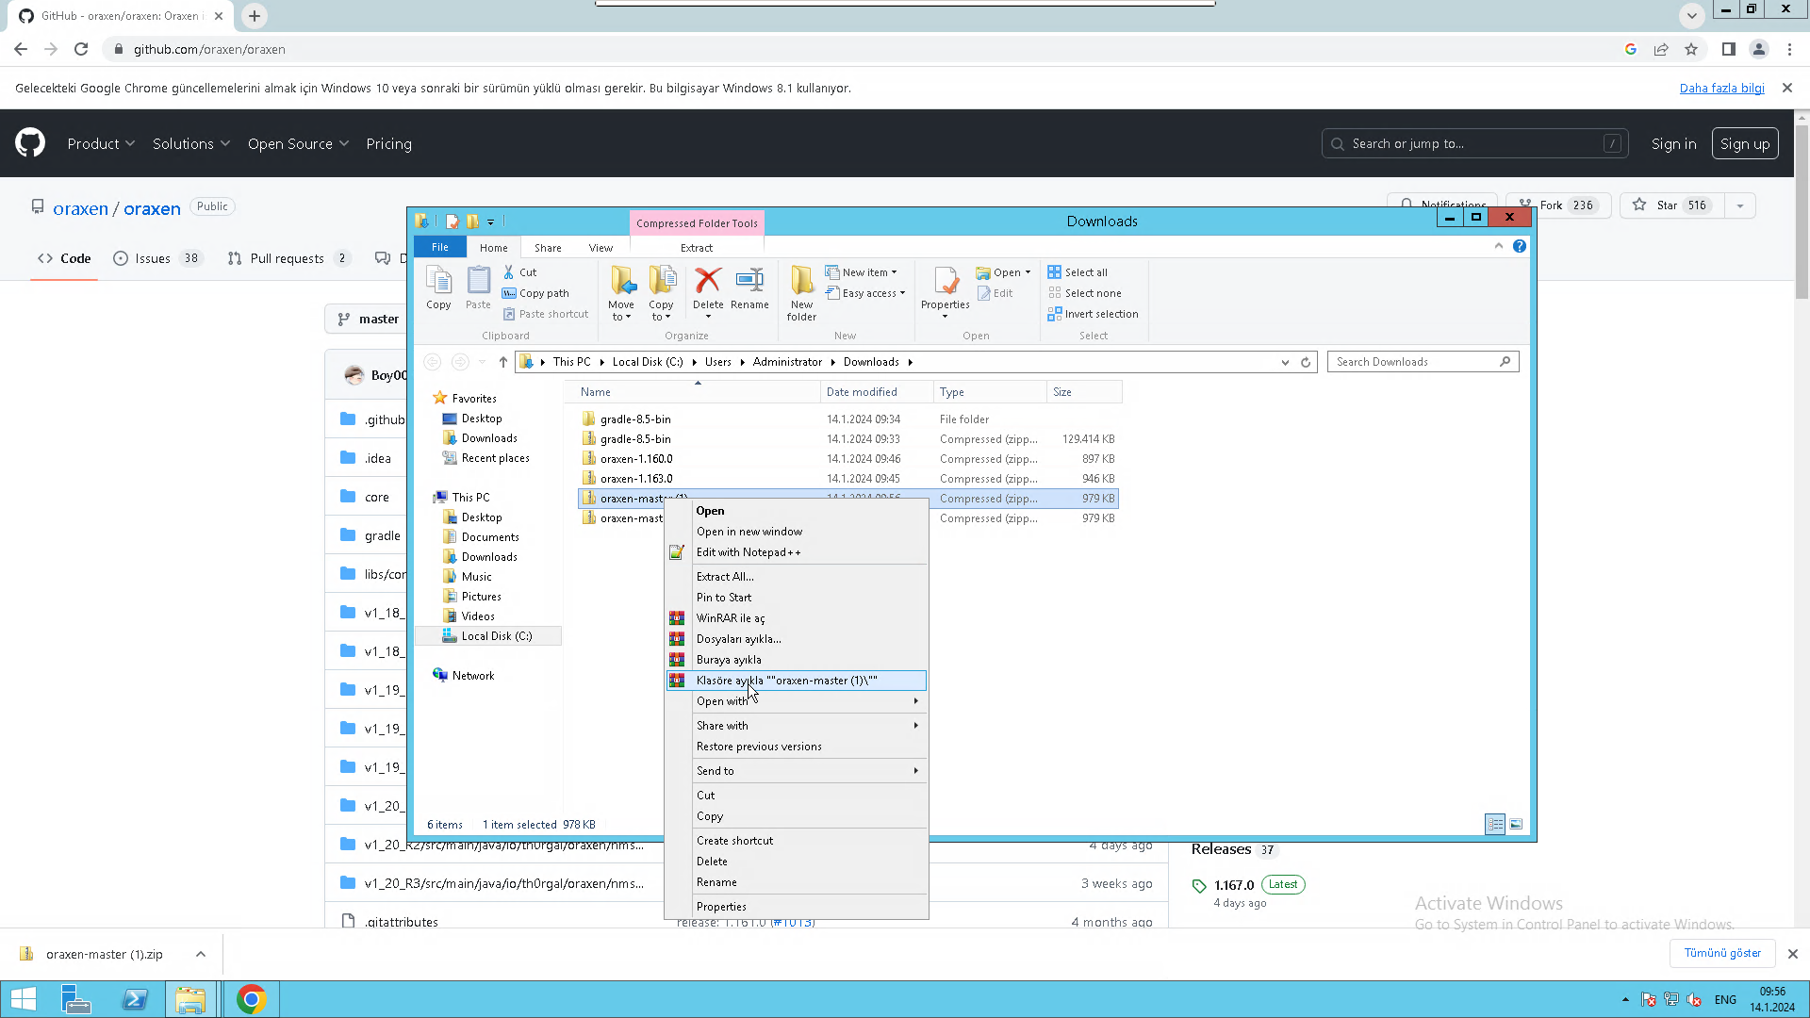1810x1018 pixels.
Task: Click Select none in ribbon
Action: pyautogui.click(x=1084, y=293)
